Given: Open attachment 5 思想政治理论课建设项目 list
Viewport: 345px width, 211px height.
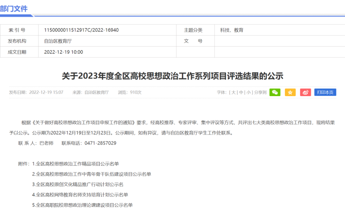Looking at the screenshot, I should [x=82, y=205].
